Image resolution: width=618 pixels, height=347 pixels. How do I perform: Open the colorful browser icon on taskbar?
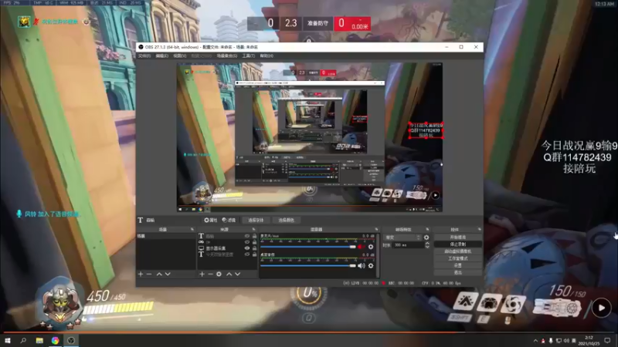(55, 341)
